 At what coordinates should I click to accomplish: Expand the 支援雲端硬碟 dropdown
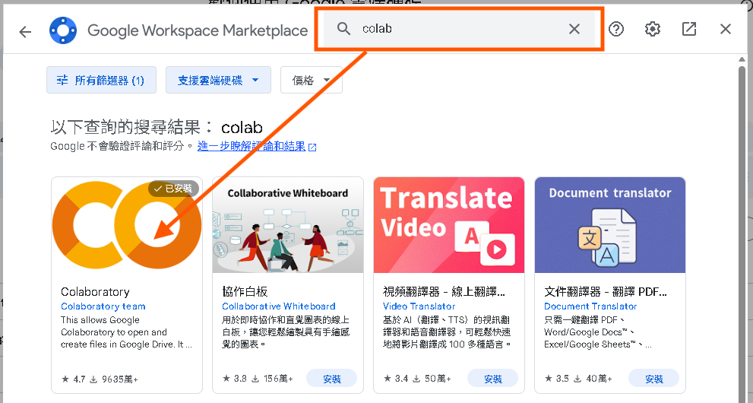click(x=219, y=80)
